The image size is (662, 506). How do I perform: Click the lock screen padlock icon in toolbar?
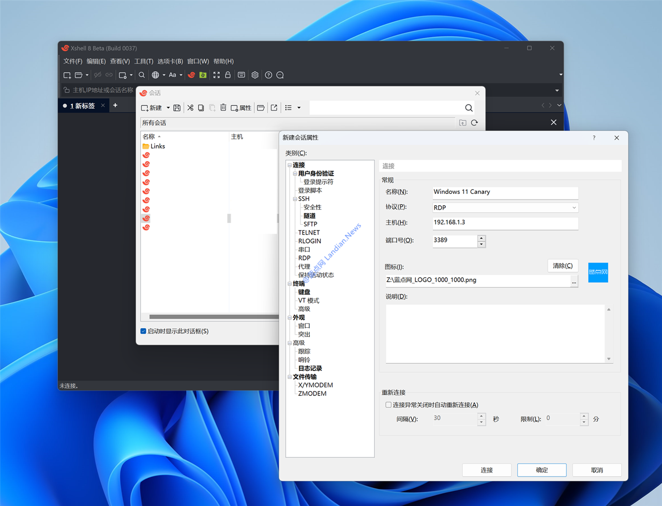[x=228, y=75]
